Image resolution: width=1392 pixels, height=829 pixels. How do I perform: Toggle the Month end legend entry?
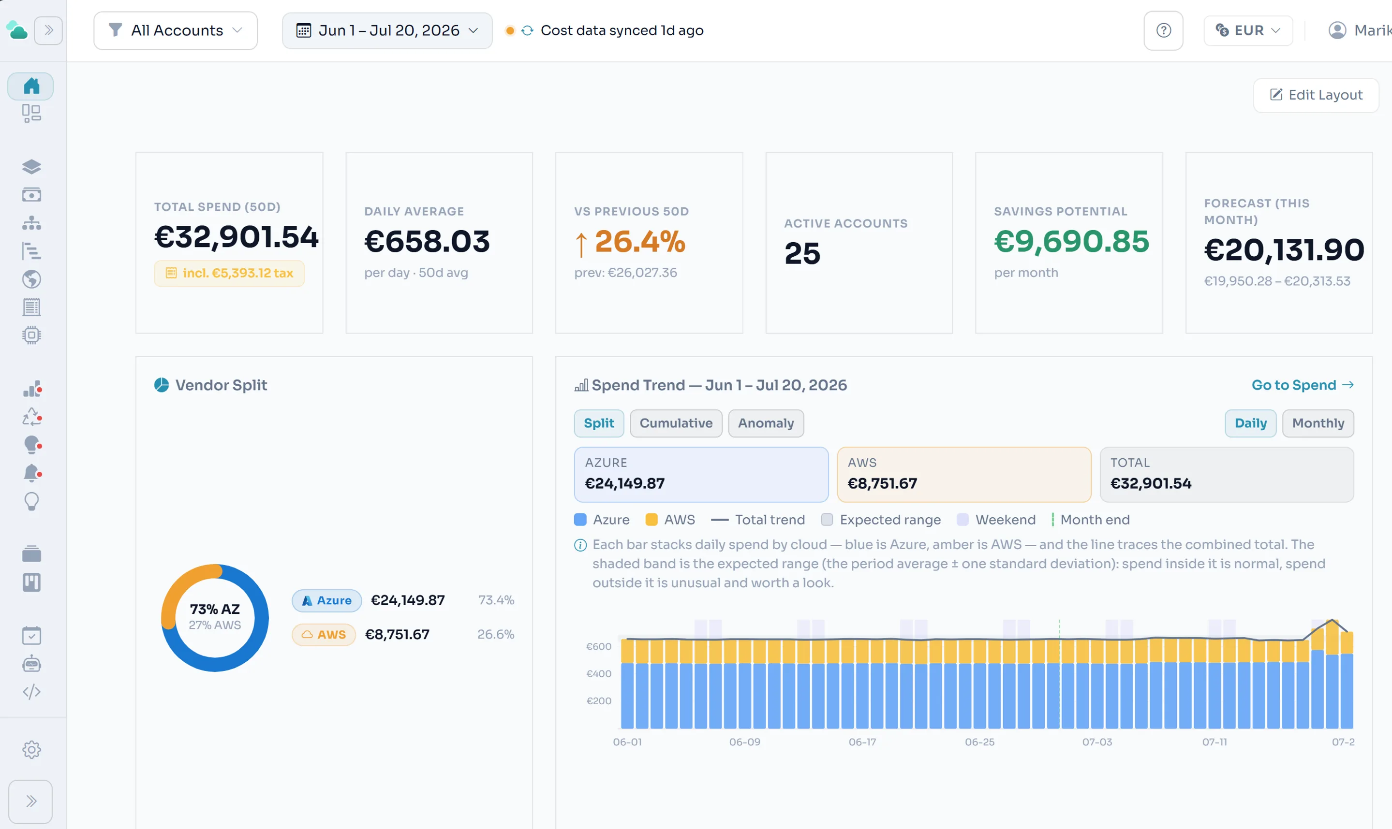(x=1090, y=520)
